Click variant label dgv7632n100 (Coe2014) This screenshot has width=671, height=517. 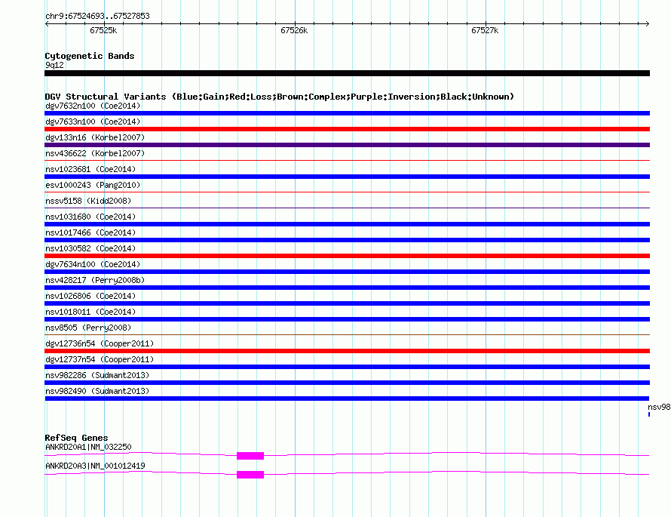point(93,106)
